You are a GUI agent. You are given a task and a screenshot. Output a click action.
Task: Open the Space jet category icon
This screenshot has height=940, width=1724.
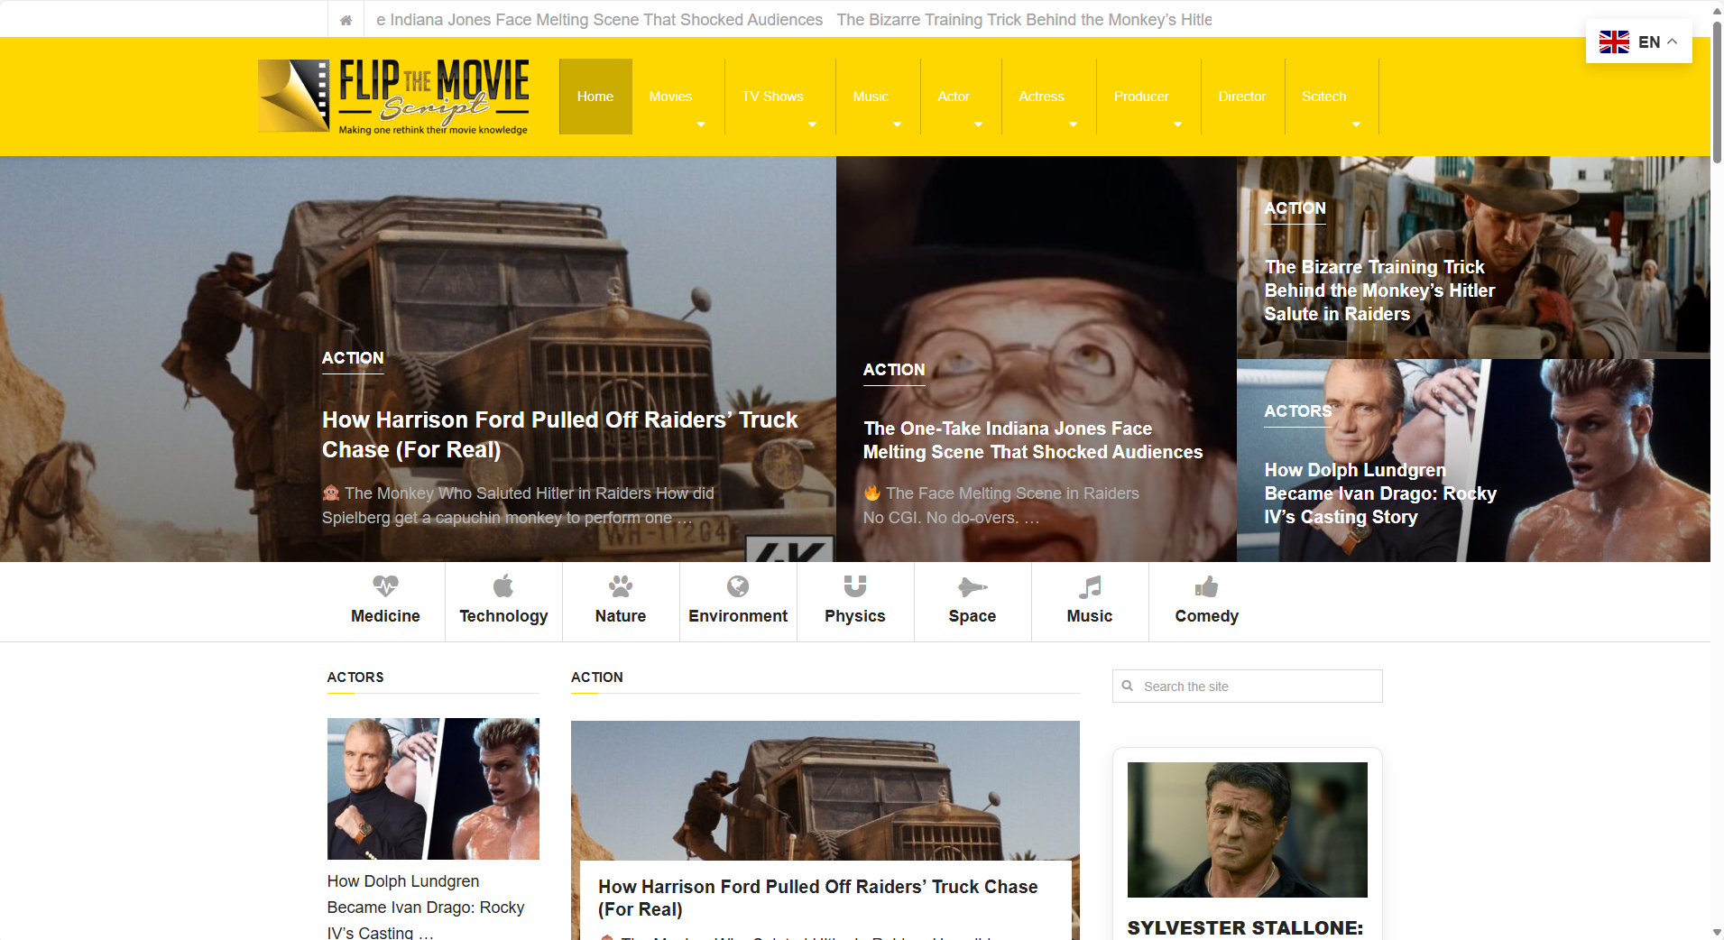click(x=973, y=587)
